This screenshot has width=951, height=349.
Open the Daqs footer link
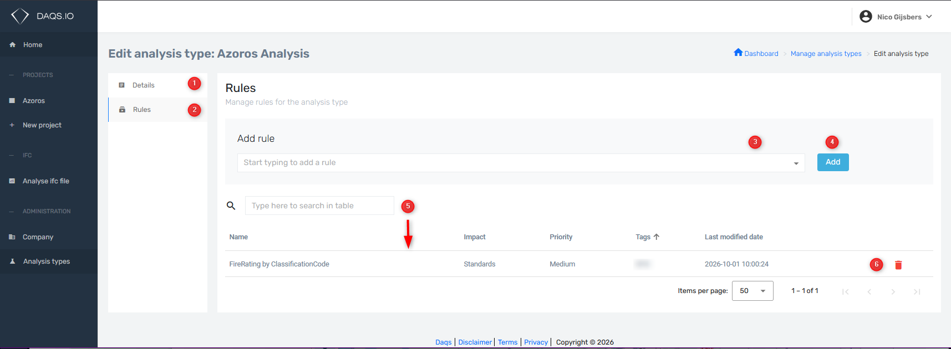tap(444, 342)
